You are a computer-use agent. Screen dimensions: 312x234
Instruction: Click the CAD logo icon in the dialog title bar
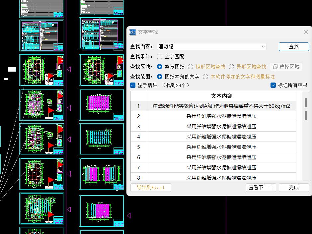tap(132, 32)
